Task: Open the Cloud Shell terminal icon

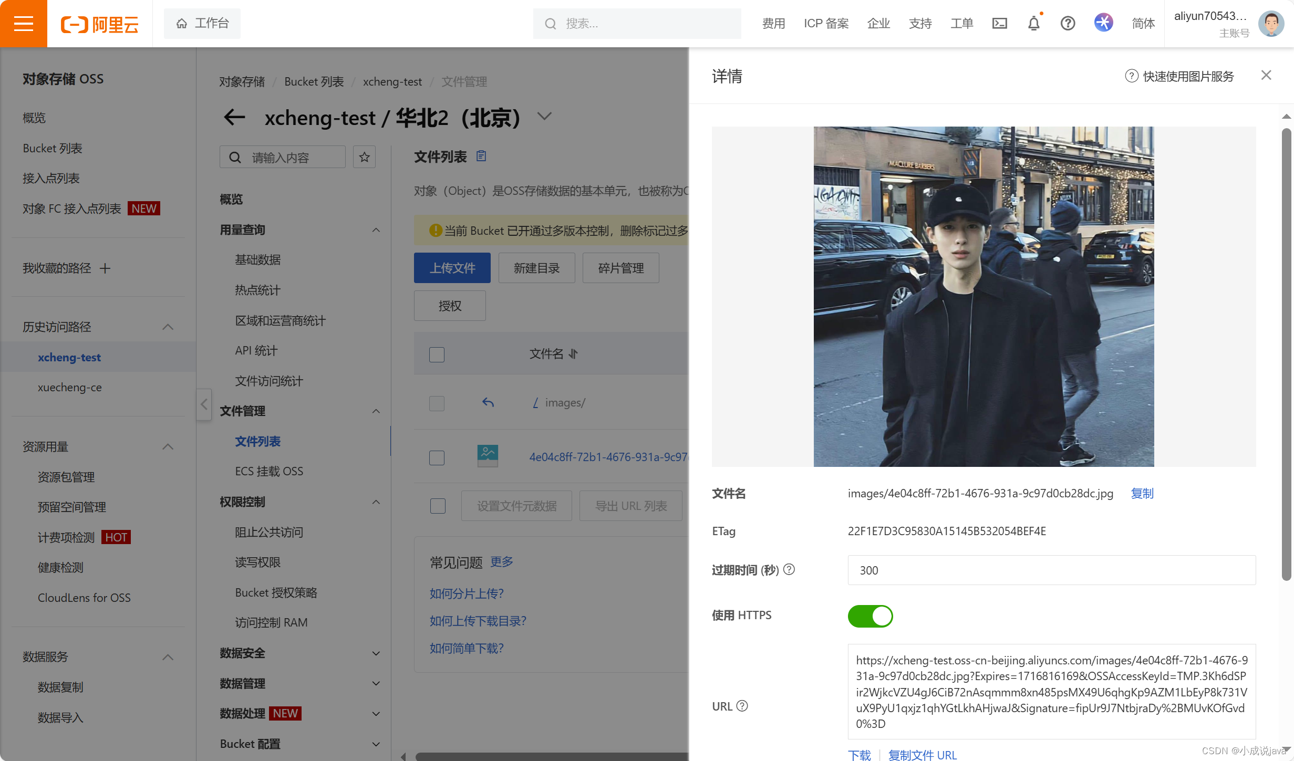Action: tap(1000, 23)
